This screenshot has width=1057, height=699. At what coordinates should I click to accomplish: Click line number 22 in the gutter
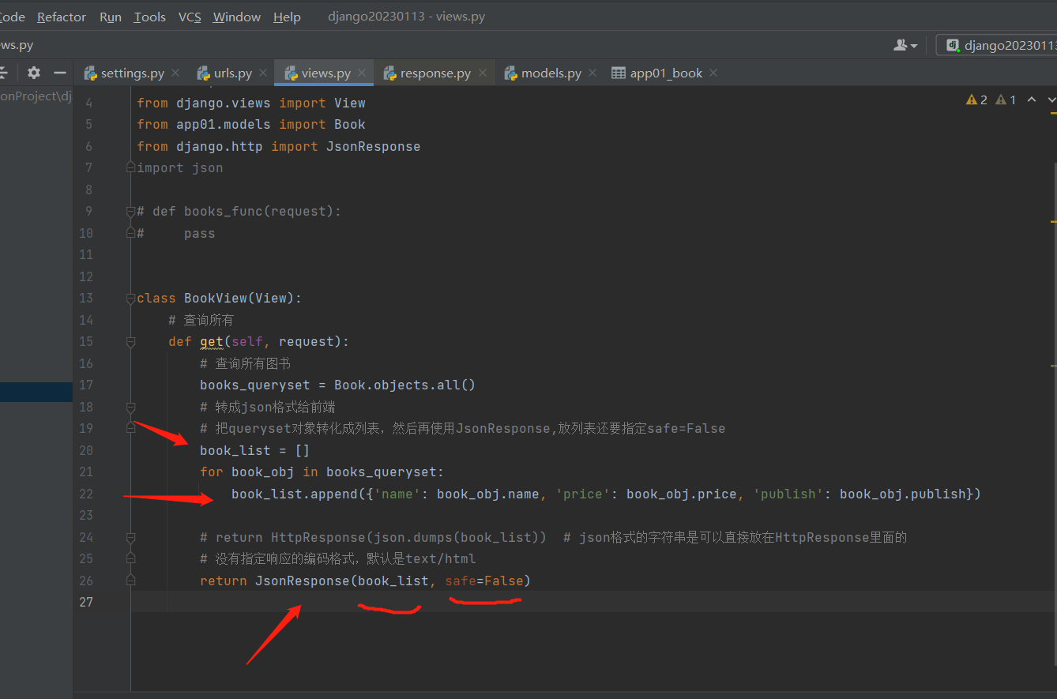85,494
